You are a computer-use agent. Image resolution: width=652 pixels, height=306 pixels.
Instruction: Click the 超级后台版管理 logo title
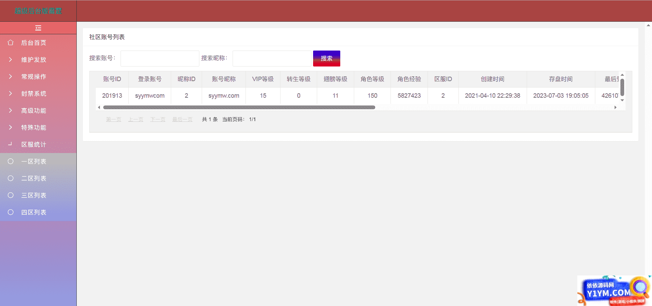(x=38, y=11)
